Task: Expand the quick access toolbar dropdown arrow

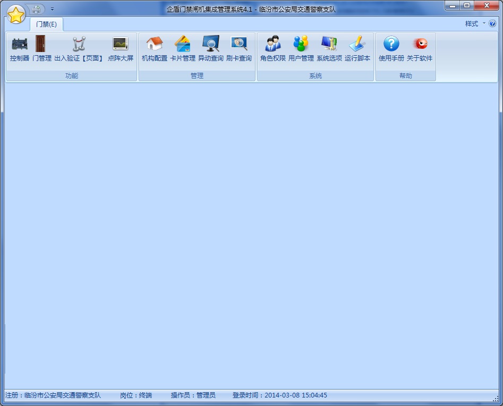Action: (x=52, y=10)
